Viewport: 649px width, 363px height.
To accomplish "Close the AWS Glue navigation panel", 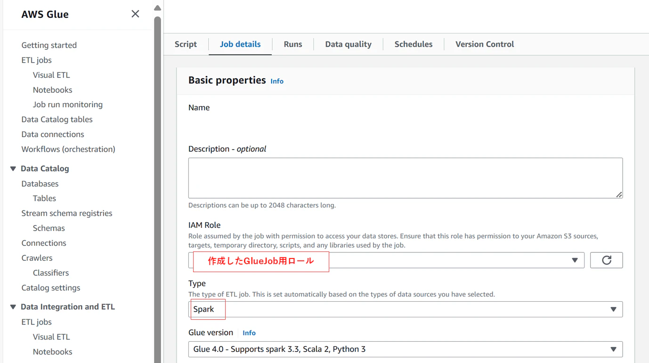I will (135, 14).
